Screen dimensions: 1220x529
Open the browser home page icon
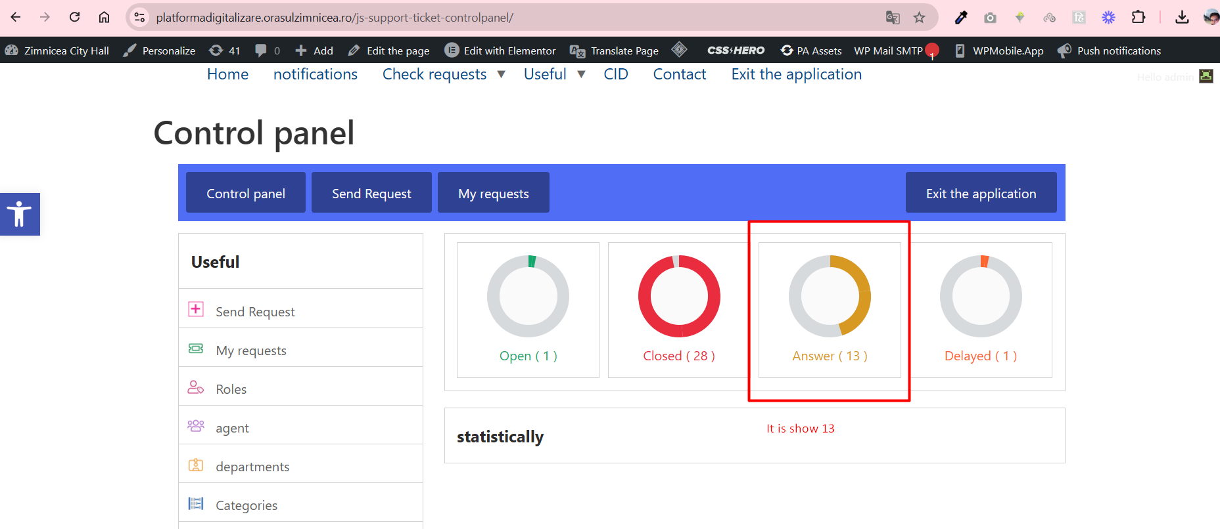(104, 17)
